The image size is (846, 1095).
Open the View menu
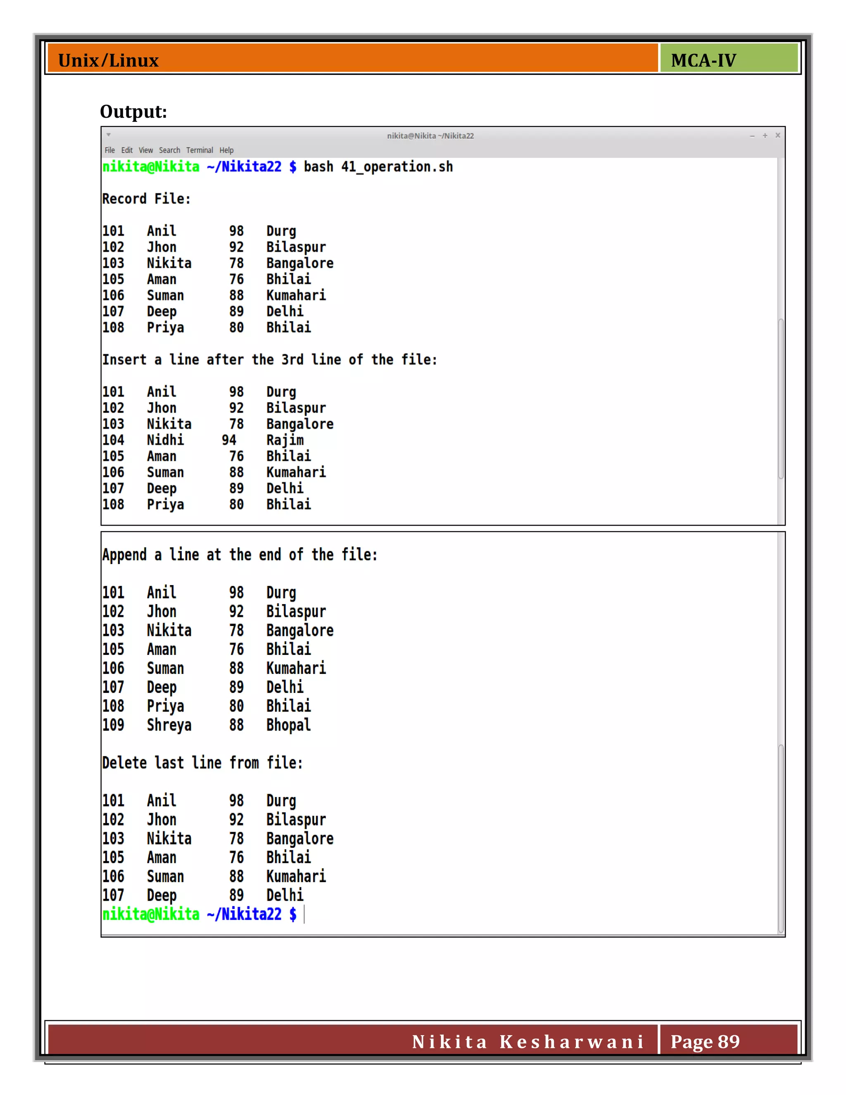point(146,150)
